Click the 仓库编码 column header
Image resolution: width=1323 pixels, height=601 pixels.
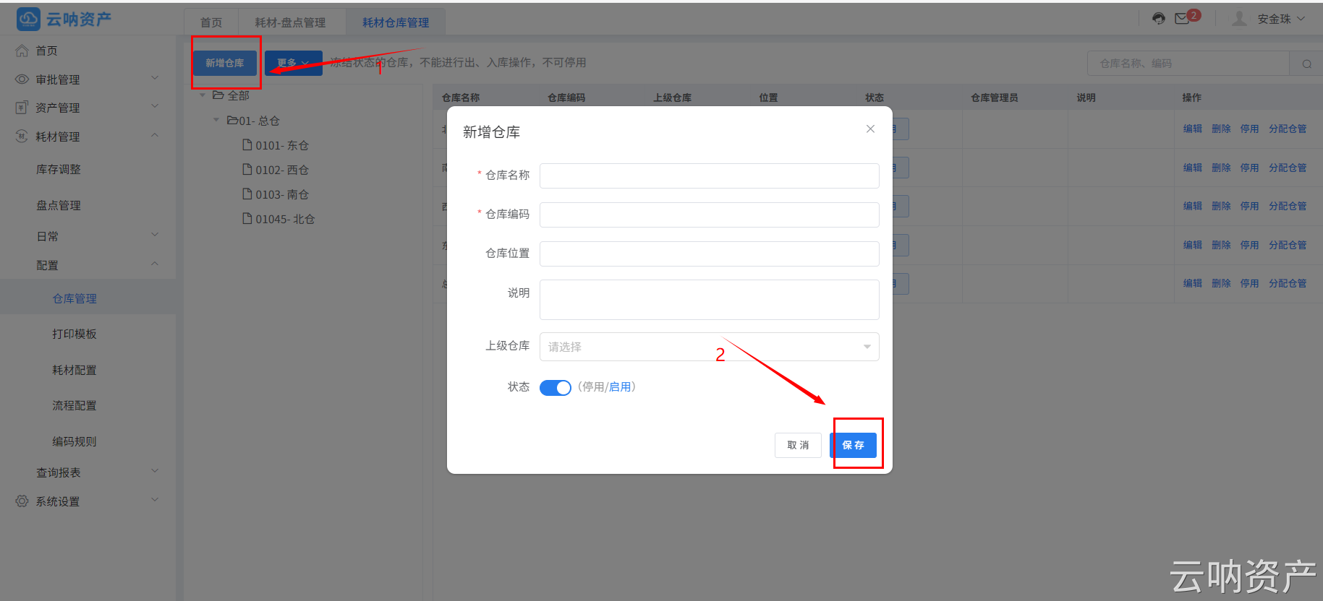point(566,98)
